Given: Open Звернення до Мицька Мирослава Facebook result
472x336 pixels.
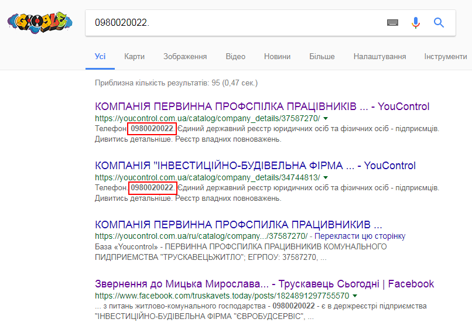Looking at the screenshot, I should pos(264,284).
